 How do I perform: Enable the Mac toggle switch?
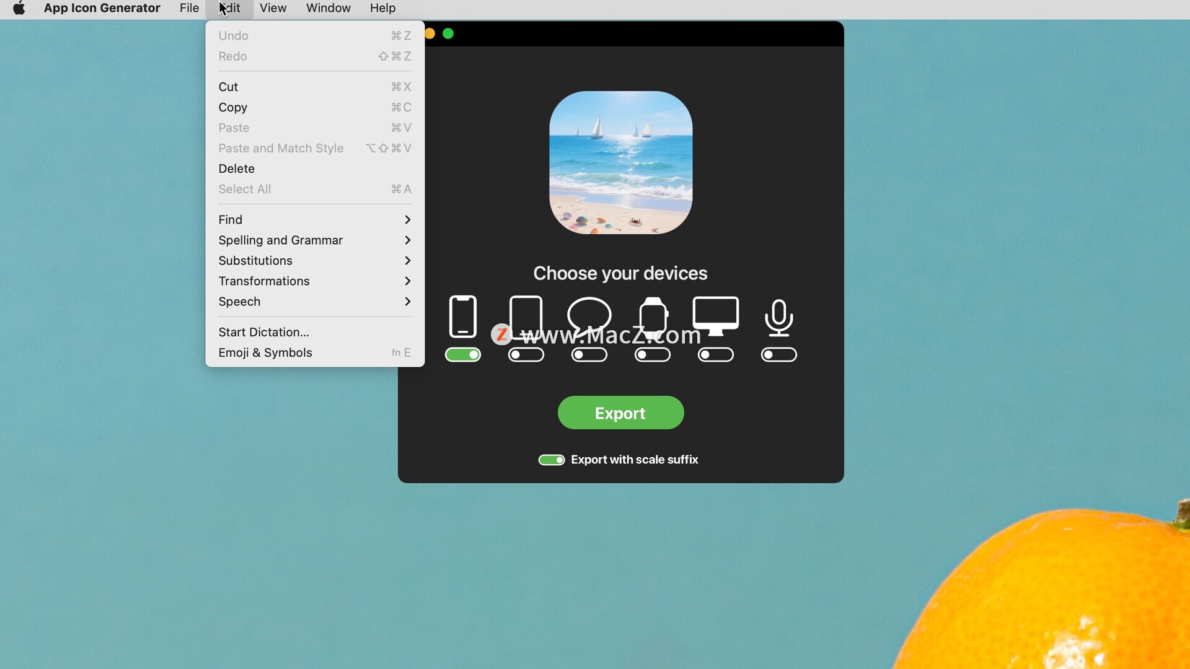coord(716,354)
